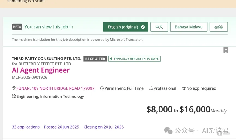236x140 pixels.
Task: Click the lightning bolt reply-time icon
Action: coord(111,59)
